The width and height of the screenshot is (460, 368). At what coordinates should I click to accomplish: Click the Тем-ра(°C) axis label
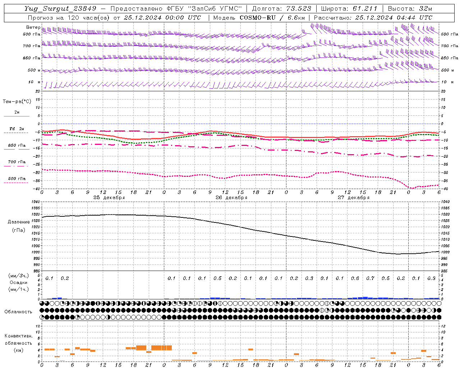[x=17, y=102]
